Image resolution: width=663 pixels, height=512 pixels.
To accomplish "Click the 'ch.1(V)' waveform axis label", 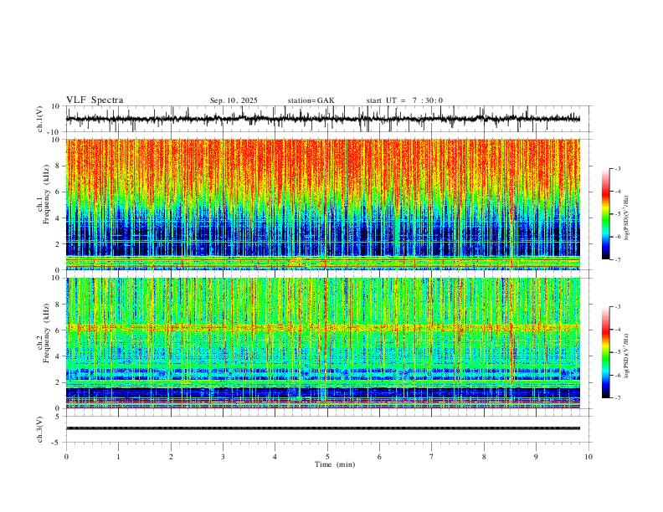I will click(40, 119).
